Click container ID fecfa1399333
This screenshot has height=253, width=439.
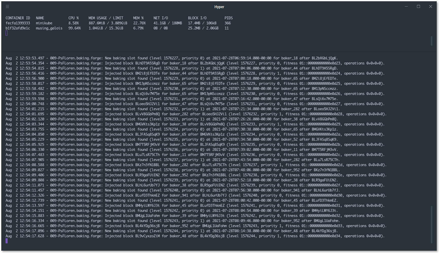(18, 23)
